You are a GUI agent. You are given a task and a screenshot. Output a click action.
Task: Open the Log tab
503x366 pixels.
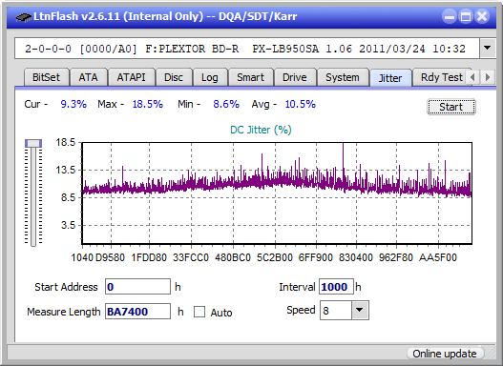point(209,77)
